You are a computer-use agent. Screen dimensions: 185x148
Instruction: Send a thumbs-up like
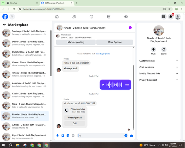(132, 136)
